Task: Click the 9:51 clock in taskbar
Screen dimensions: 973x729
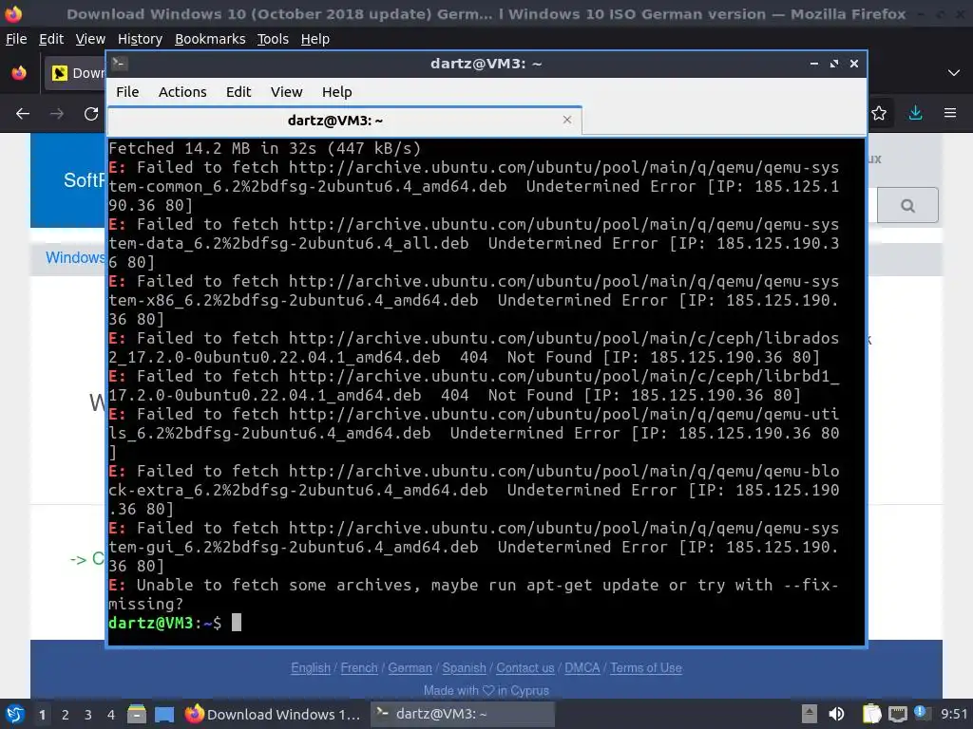Action: (x=954, y=714)
